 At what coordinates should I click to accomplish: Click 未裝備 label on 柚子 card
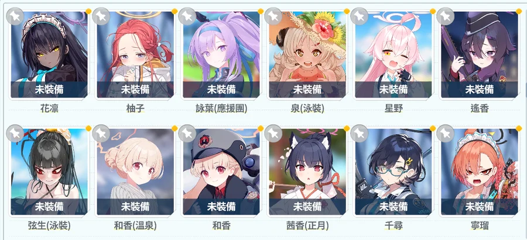(x=135, y=89)
